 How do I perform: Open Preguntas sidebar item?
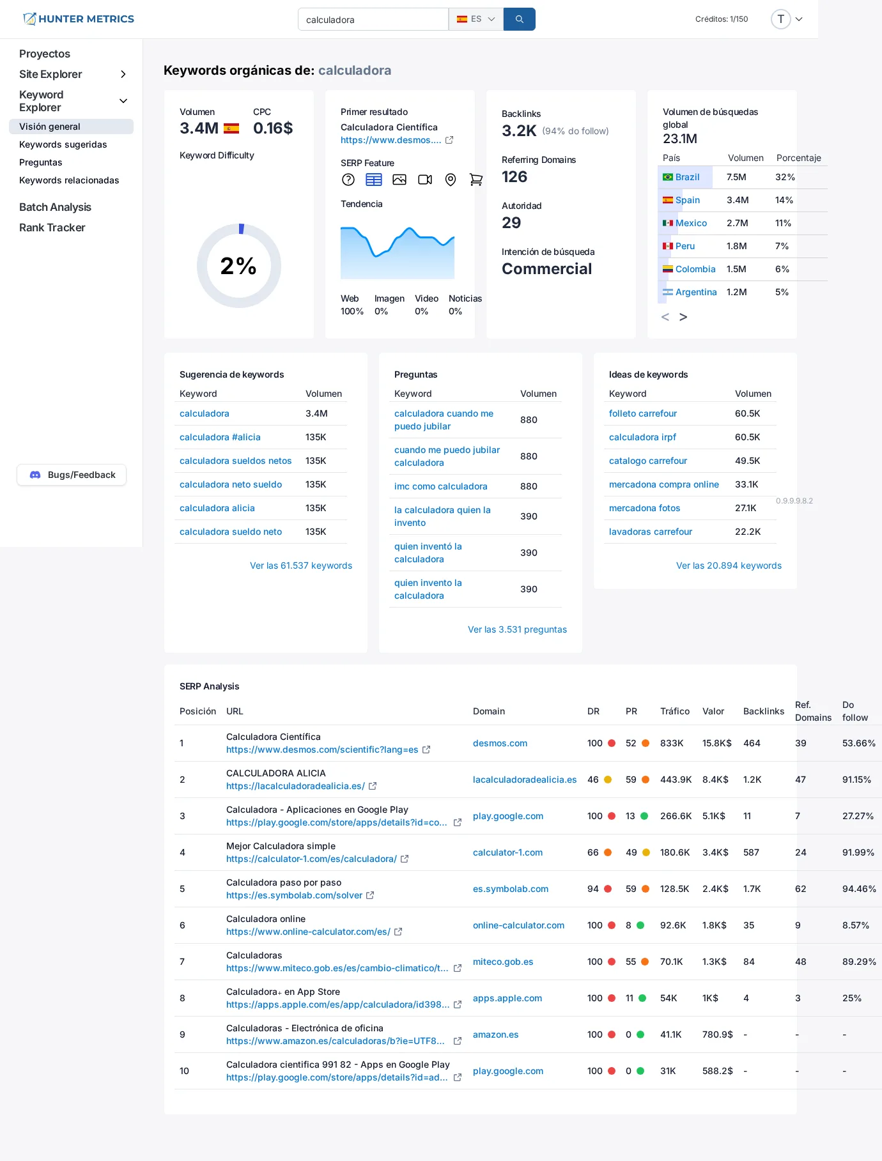(41, 162)
